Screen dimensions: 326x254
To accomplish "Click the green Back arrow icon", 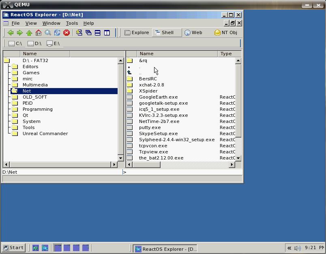I will pyautogui.click(x=11, y=33).
